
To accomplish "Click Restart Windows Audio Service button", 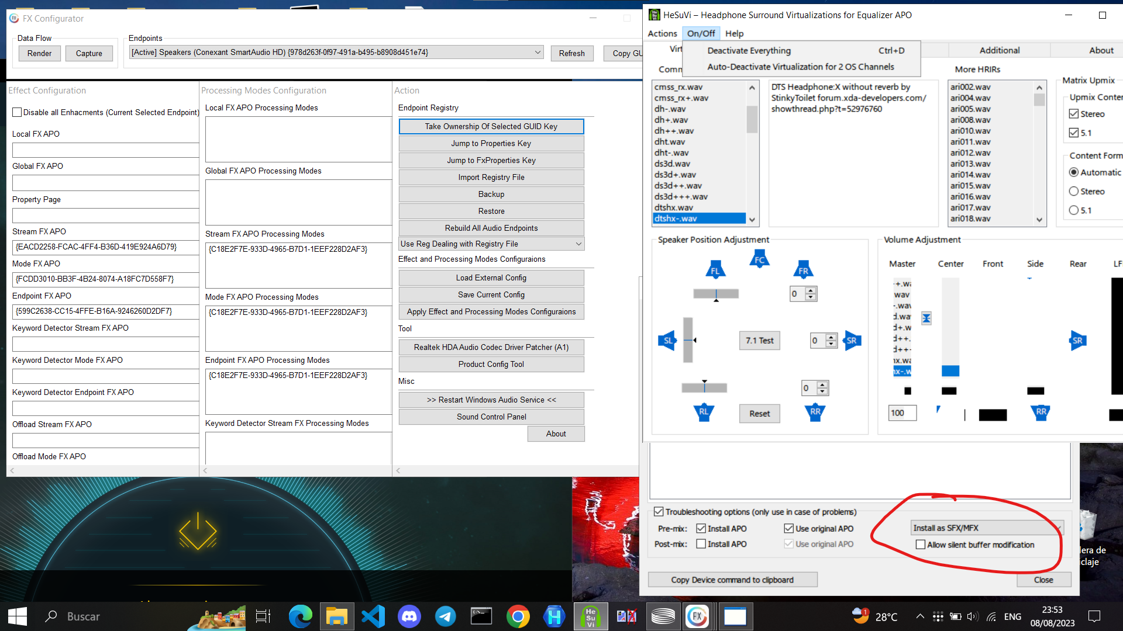I will [491, 400].
